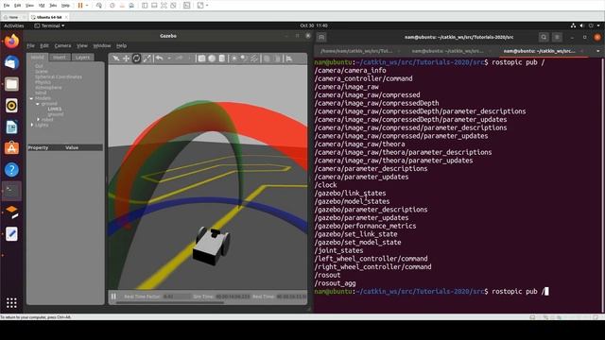
Task: Insert a box shape in Gazebo
Action: (x=201, y=59)
